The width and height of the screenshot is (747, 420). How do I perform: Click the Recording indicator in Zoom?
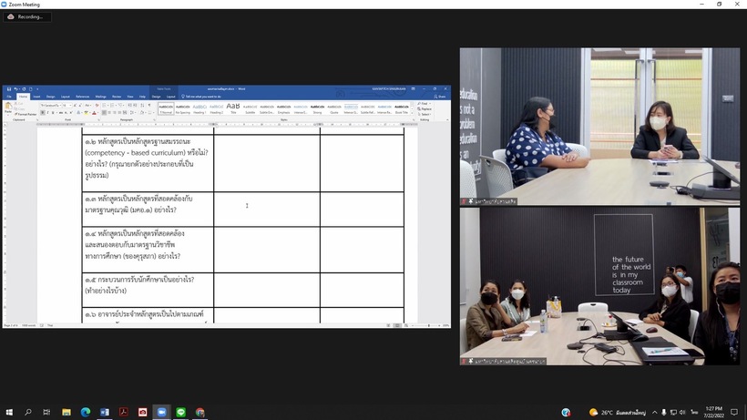[27, 16]
